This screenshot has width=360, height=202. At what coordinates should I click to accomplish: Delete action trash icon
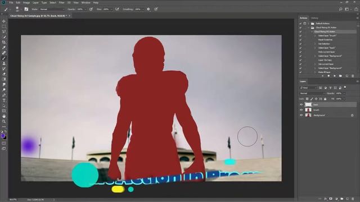[353, 76]
